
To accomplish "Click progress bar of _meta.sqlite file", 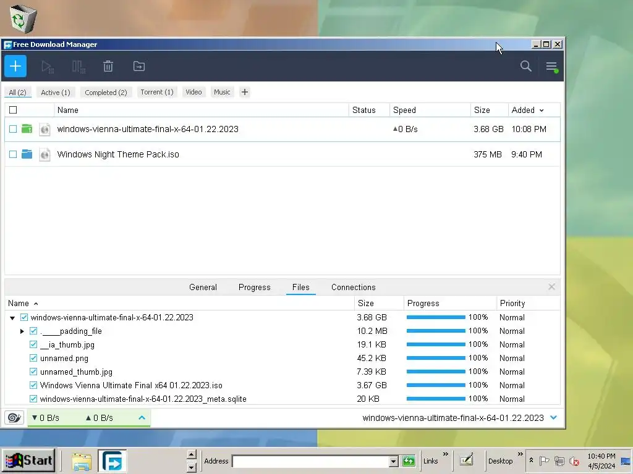I will click(436, 399).
